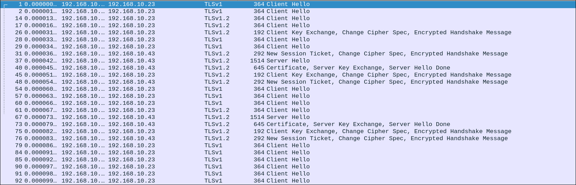Select packet 1 Client Hello row
Screen dimensions: 576x185
click(288, 4)
